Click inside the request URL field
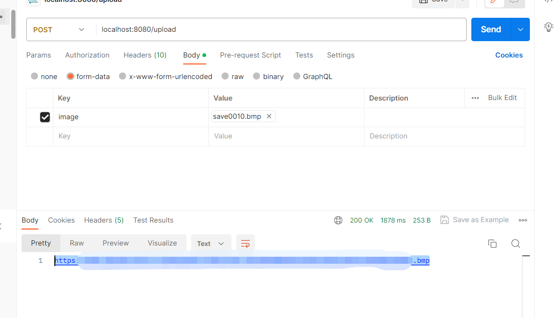558x318 pixels. tap(234, 29)
